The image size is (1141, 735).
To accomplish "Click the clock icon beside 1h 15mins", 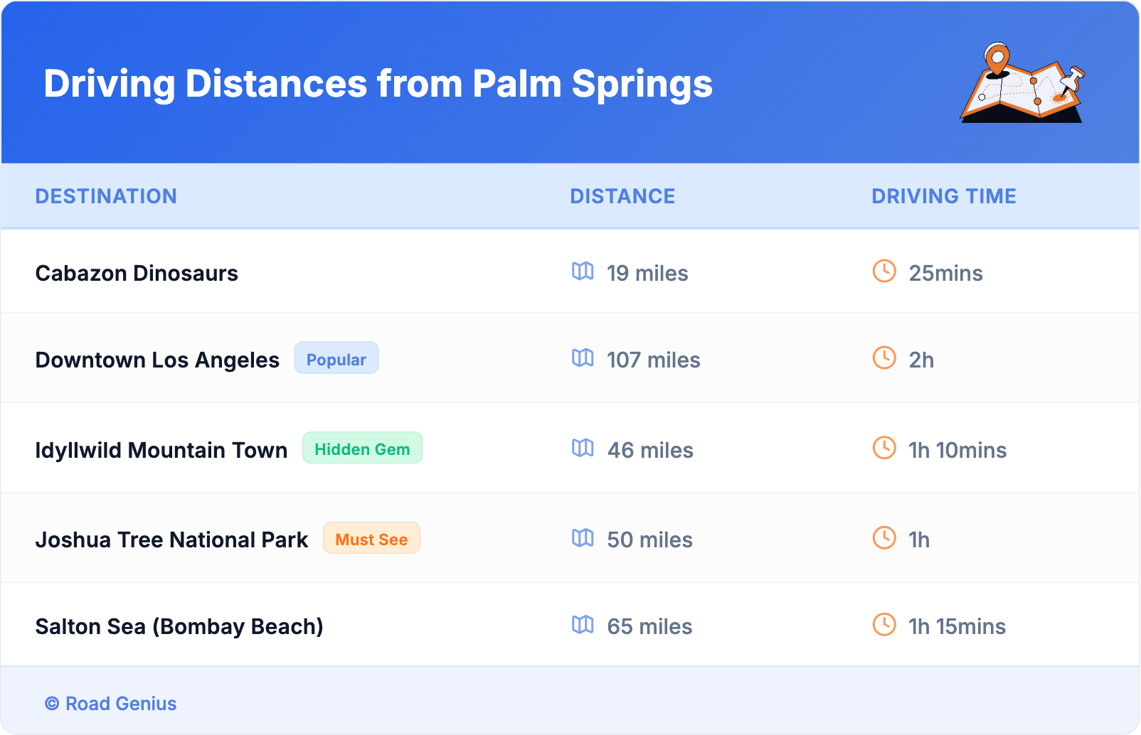I will point(884,624).
